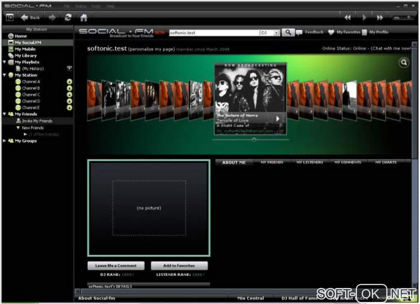Collapse the My Station tree node

coord(4,75)
